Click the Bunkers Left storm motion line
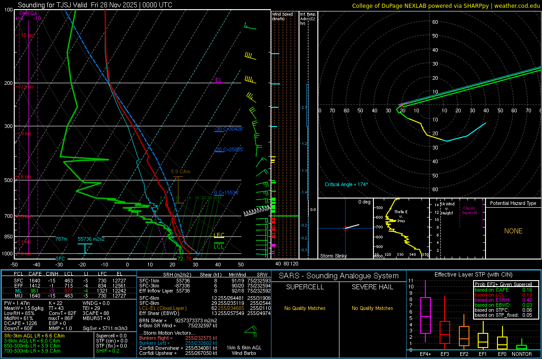 pyautogui.click(x=178, y=343)
